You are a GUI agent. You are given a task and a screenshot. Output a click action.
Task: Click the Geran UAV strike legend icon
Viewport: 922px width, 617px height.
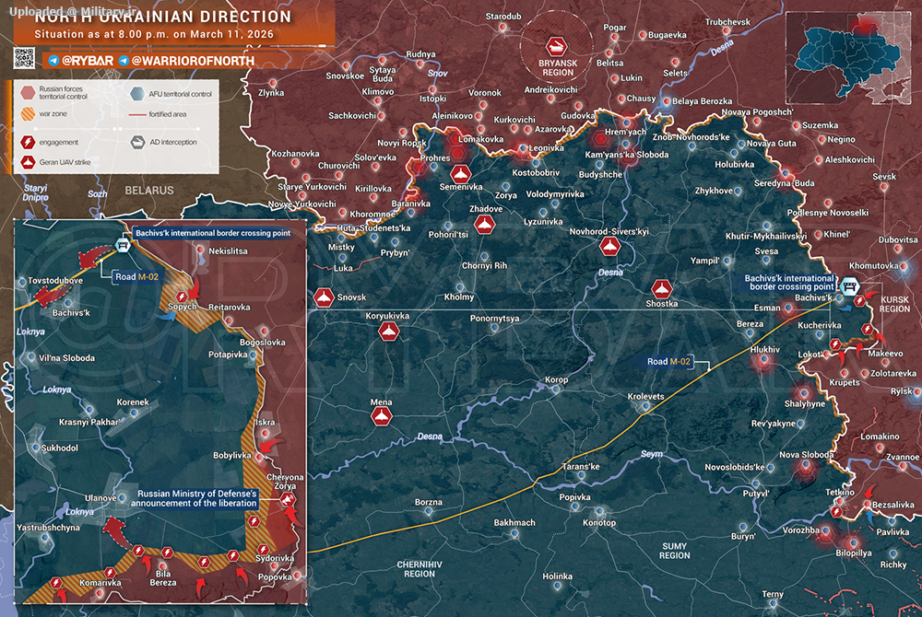tap(28, 162)
